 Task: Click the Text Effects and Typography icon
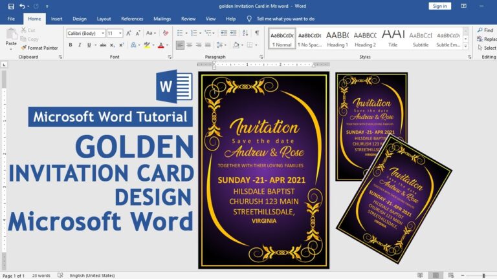pos(133,45)
